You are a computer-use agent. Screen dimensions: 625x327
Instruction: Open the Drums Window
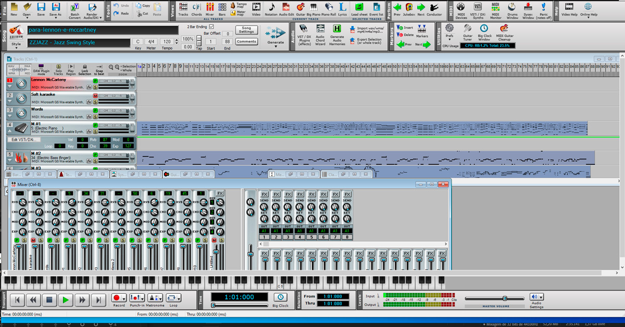[x=512, y=7]
